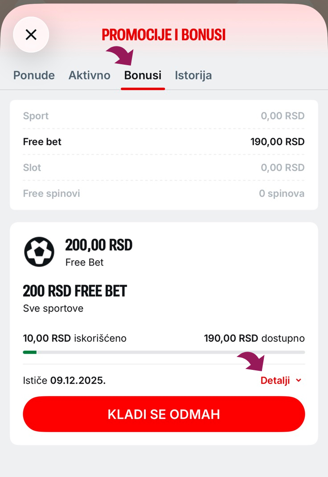Click the PROMOCIJE I BONUSI heading
Screen dimensions: 328x477
164,34
